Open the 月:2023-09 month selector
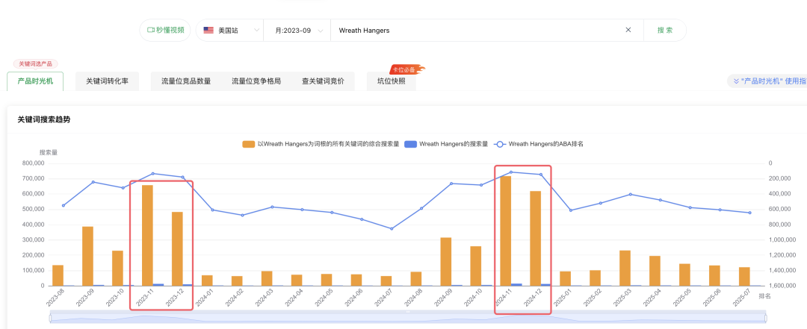The width and height of the screenshot is (807, 329). click(297, 31)
